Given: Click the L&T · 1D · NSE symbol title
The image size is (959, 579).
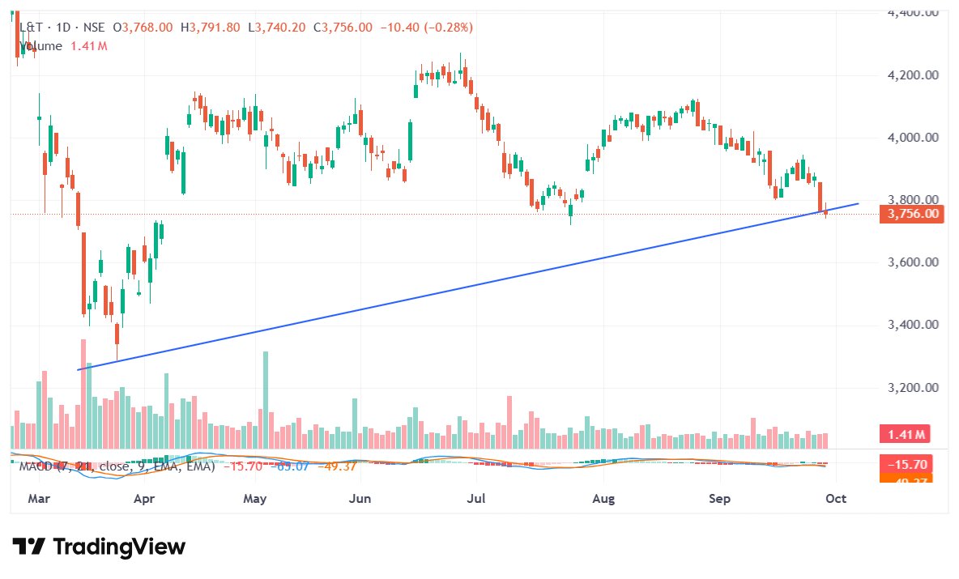Looking at the screenshot, I should (62, 28).
